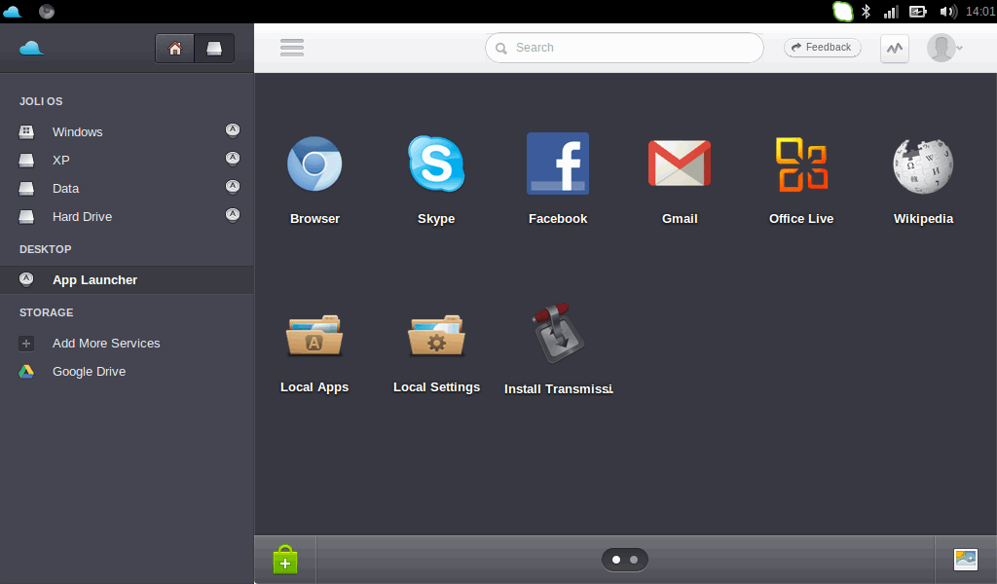Add new app with green bag icon
This screenshot has height=584, width=997.
click(285, 560)
